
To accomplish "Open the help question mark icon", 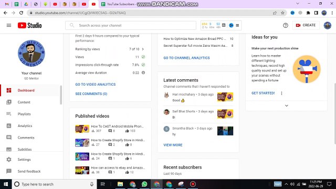I will click(286, 25).
